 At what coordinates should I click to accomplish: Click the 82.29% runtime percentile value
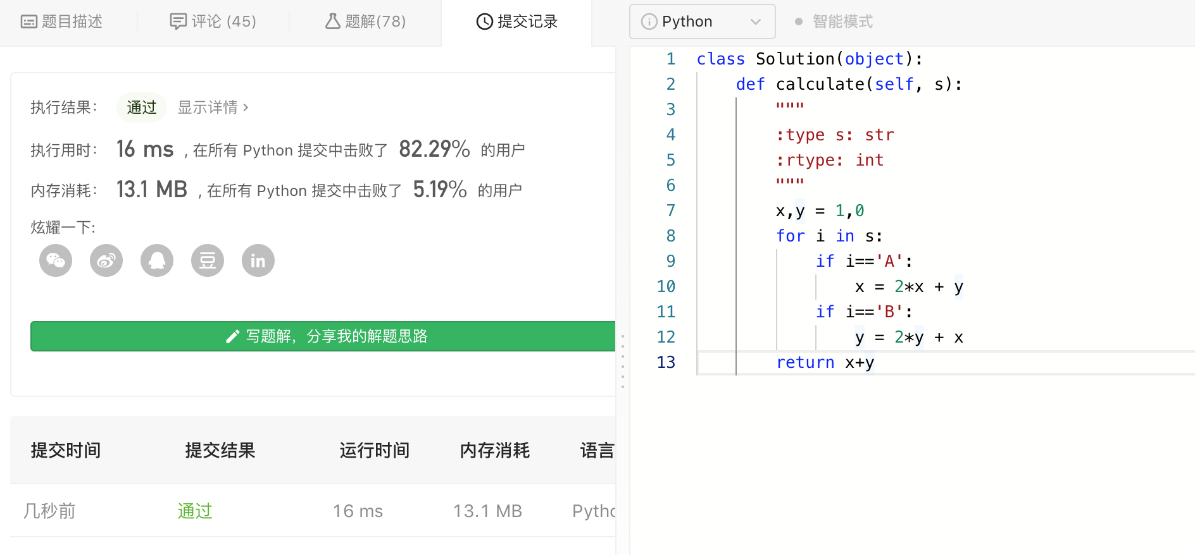pos(434,149)
